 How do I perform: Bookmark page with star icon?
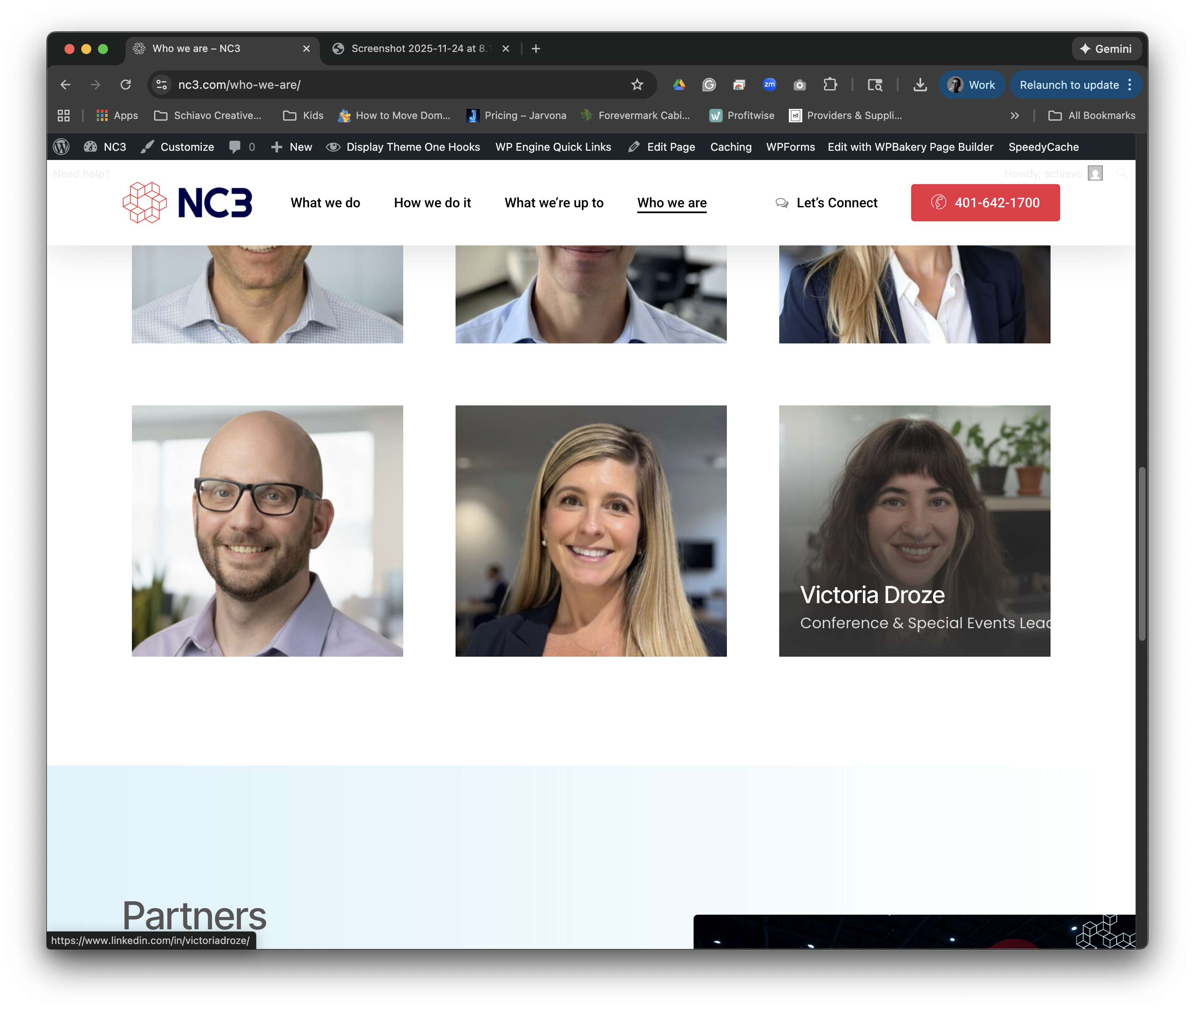(x=636, y=85)
